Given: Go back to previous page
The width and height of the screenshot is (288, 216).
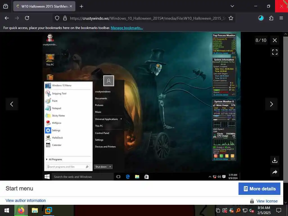Looking at the screenshot, I should click(x=7, y=18).
